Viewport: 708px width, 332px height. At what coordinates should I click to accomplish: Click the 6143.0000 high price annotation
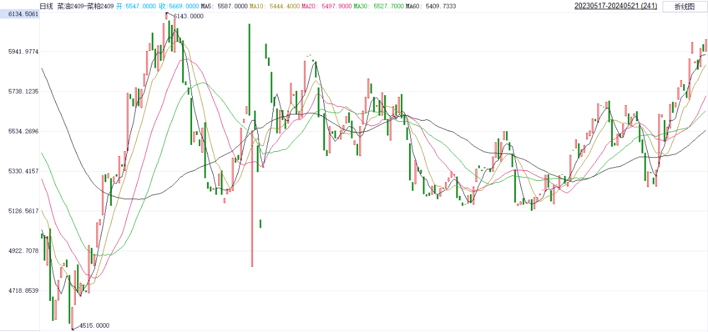[188, 16]
